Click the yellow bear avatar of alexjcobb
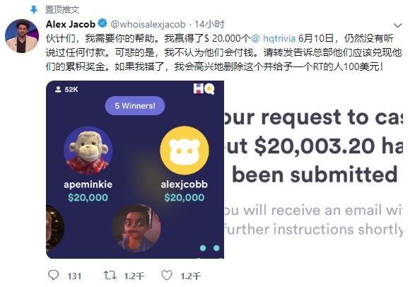410x287 pixels. click(184, 151)
